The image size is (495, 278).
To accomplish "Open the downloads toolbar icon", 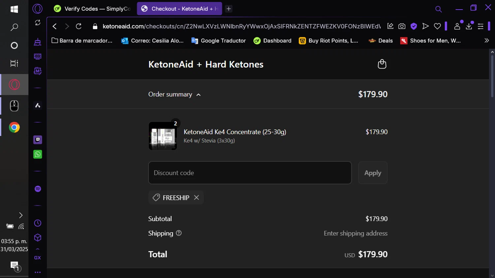I will tap(469, 26).
